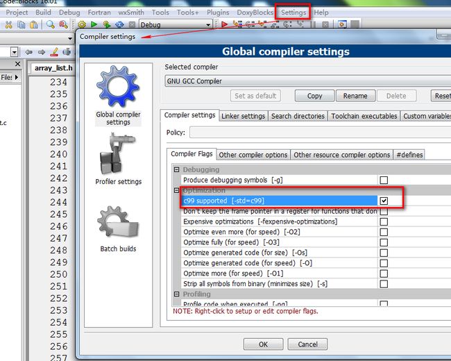
Task: Open the Plugins menu
Action: tap(218, 12)
